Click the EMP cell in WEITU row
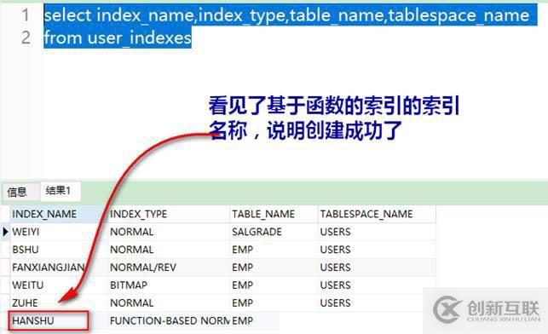This screenshot has width=548, height=334. coord(274,285)
